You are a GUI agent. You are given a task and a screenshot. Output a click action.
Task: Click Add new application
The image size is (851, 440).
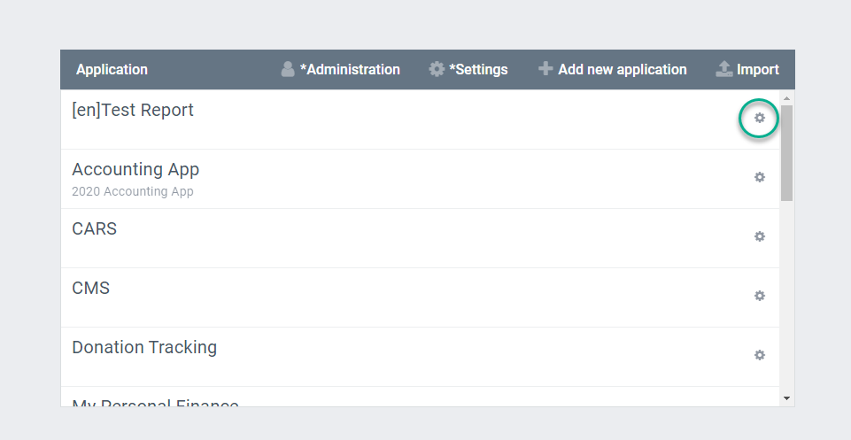[622, 69]
